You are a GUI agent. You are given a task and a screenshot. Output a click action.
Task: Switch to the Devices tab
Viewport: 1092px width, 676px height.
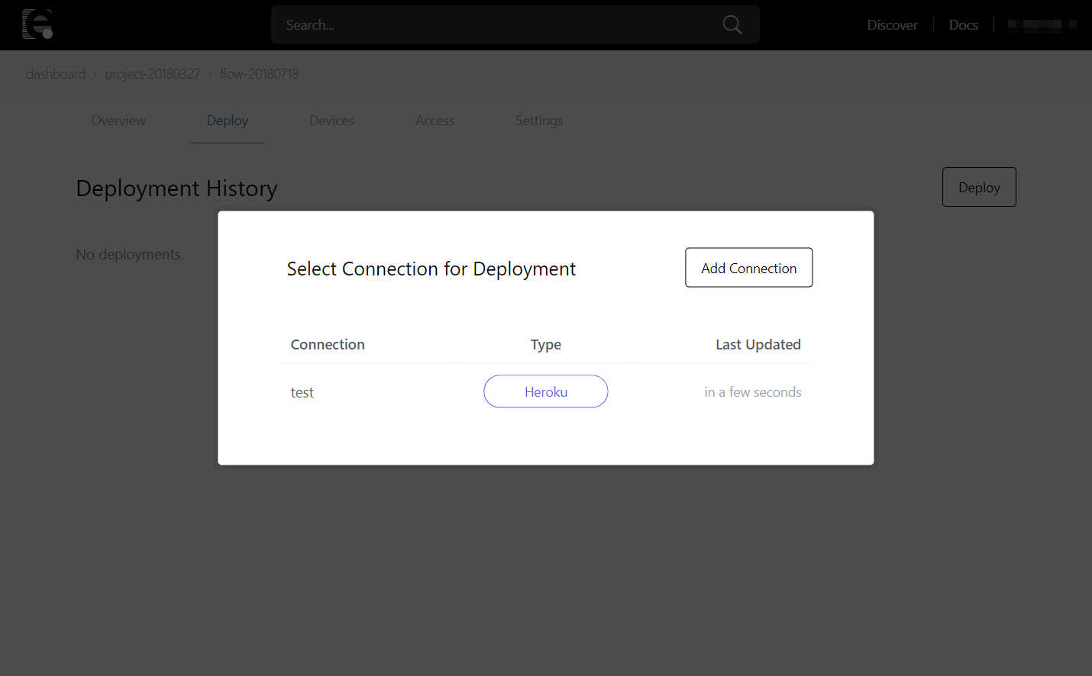[x=331, y=121]
